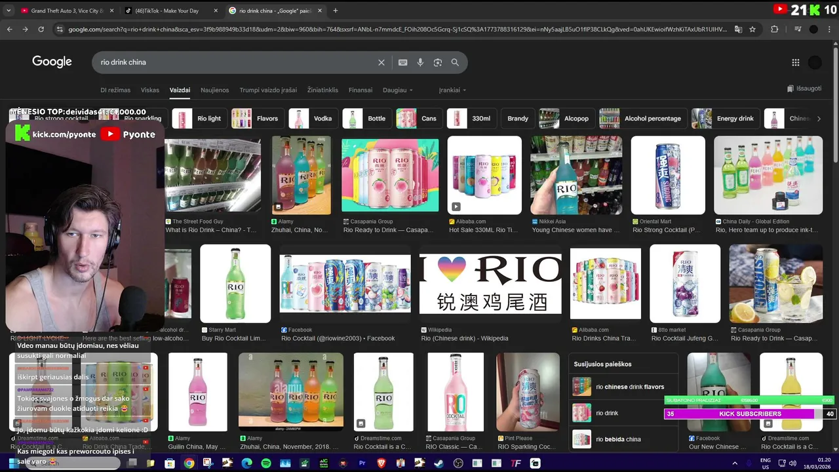Open the I ♥ RIO Wikipedia image thumbnail
This screenshot has height=472, width=839.
490,284
